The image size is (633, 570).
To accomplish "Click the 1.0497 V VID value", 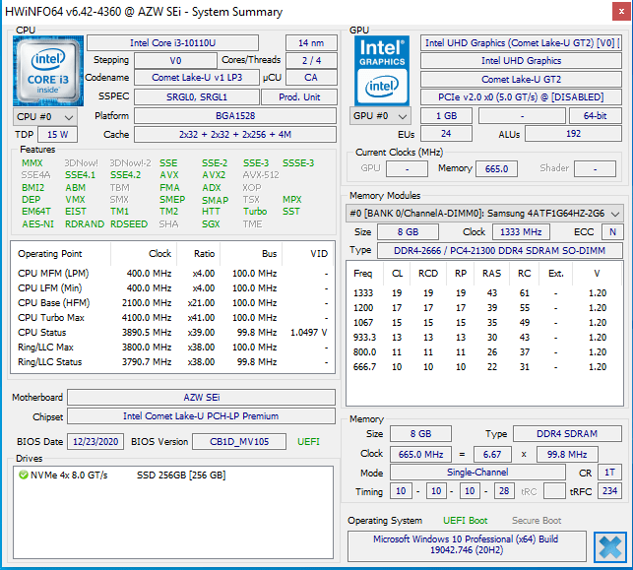I will point(309,332).
